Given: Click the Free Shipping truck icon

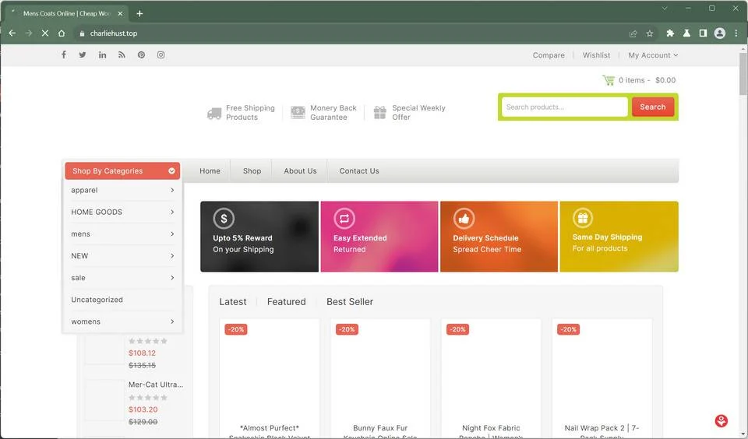Looking at the screenshot, I should (x=214, y=113).
